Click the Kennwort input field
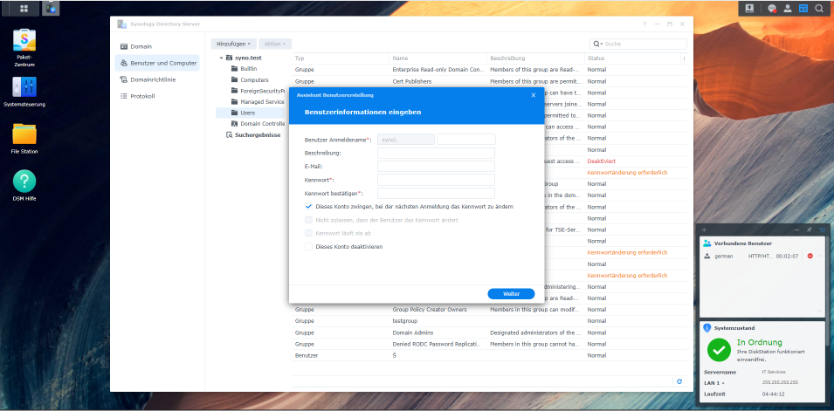The height and width of the screenshot is (411, 834). 436,180
